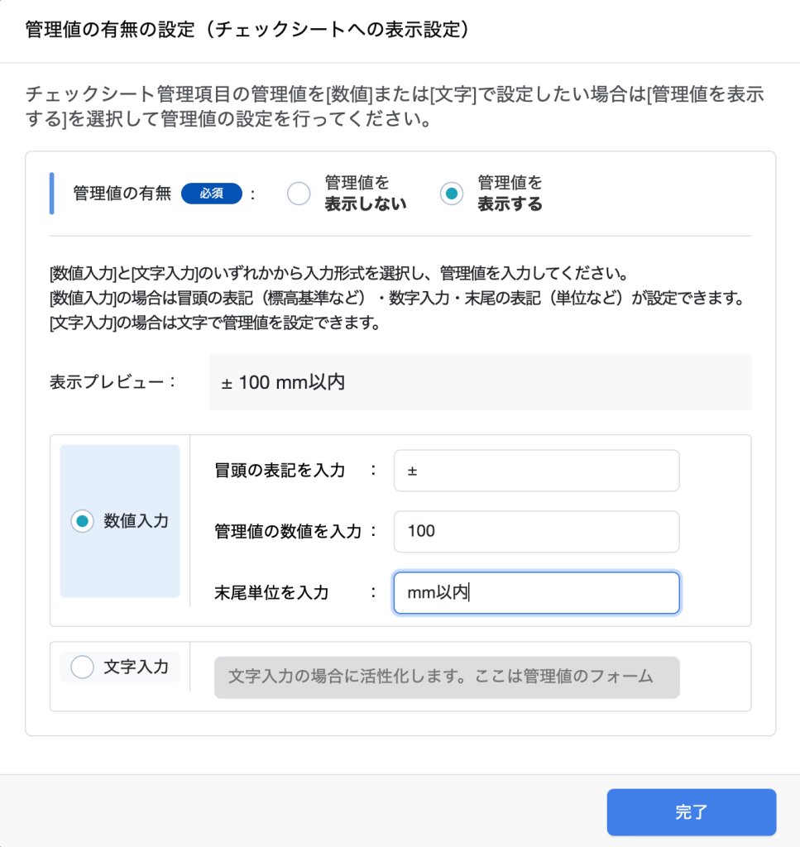
Task: Click the blue 必須 badge
Action: [211, 194]
